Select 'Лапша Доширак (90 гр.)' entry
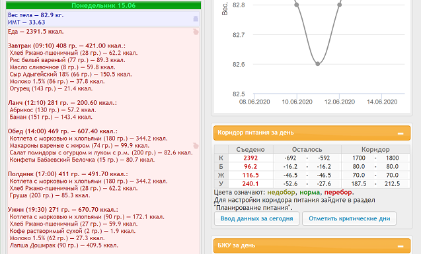Screen dimensions: 421x254 click(x=64, y=245)
